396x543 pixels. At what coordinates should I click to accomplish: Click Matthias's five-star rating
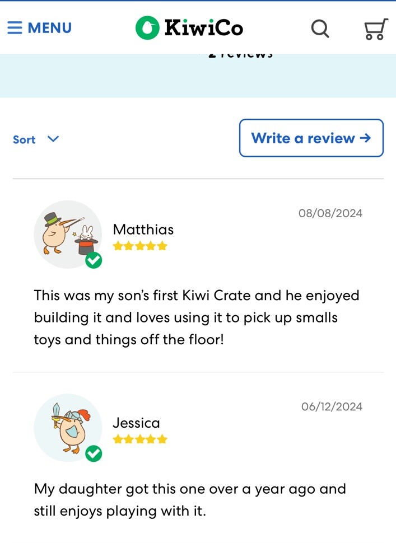140,246
